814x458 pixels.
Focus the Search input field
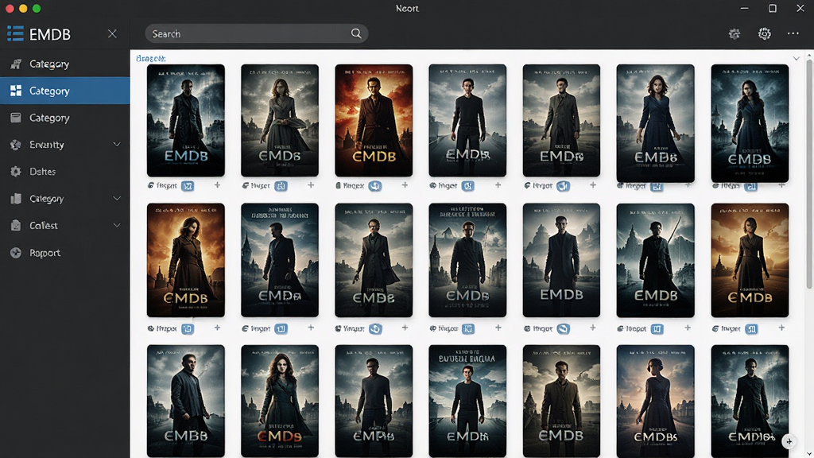pos(257,33)
